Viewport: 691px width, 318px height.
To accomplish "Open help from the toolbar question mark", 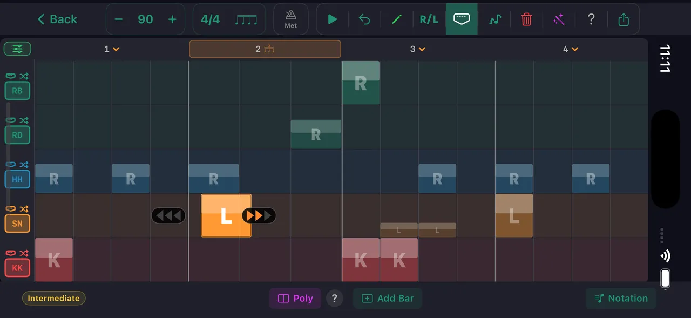I will pyautogui.click(x=591, y=19).
